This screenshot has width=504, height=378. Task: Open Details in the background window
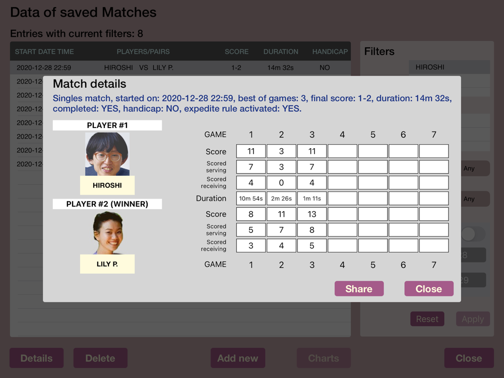pos(36,358)
